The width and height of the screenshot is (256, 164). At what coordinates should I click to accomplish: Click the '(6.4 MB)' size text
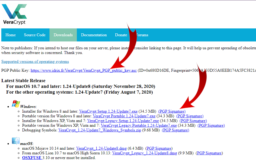point(135,148)
